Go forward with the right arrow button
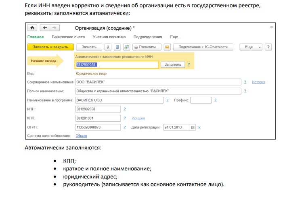The image size is (285, 197). (x=54, y=28)
